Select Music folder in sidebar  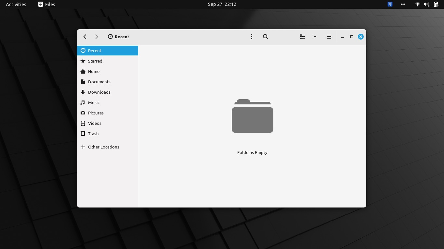(94, 102)
